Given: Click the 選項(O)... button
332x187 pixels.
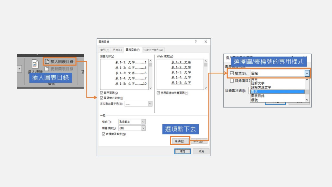Looking at the screenshot, I should (x=180, y=141).
